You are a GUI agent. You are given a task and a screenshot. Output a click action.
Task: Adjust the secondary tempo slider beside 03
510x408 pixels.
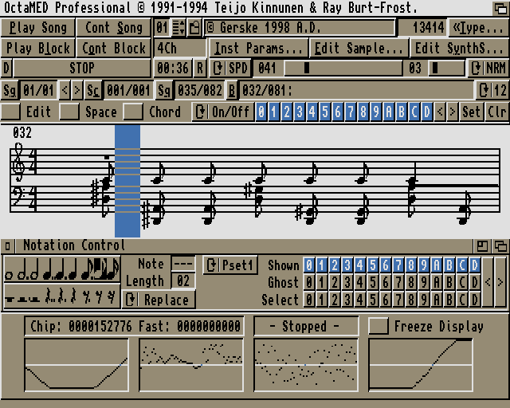coord(446,68)
